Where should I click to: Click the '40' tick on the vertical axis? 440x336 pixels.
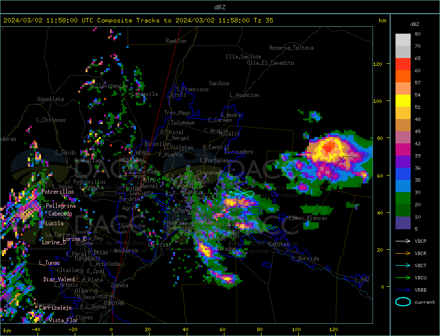(x=380, y=213)
